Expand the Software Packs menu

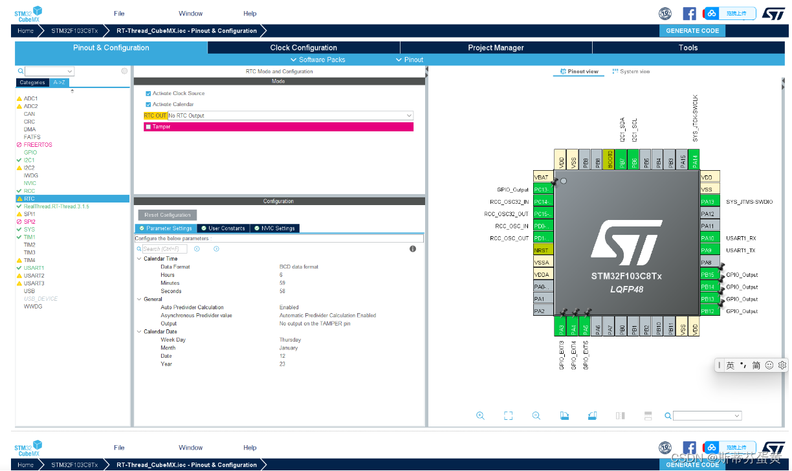(317, 60)
